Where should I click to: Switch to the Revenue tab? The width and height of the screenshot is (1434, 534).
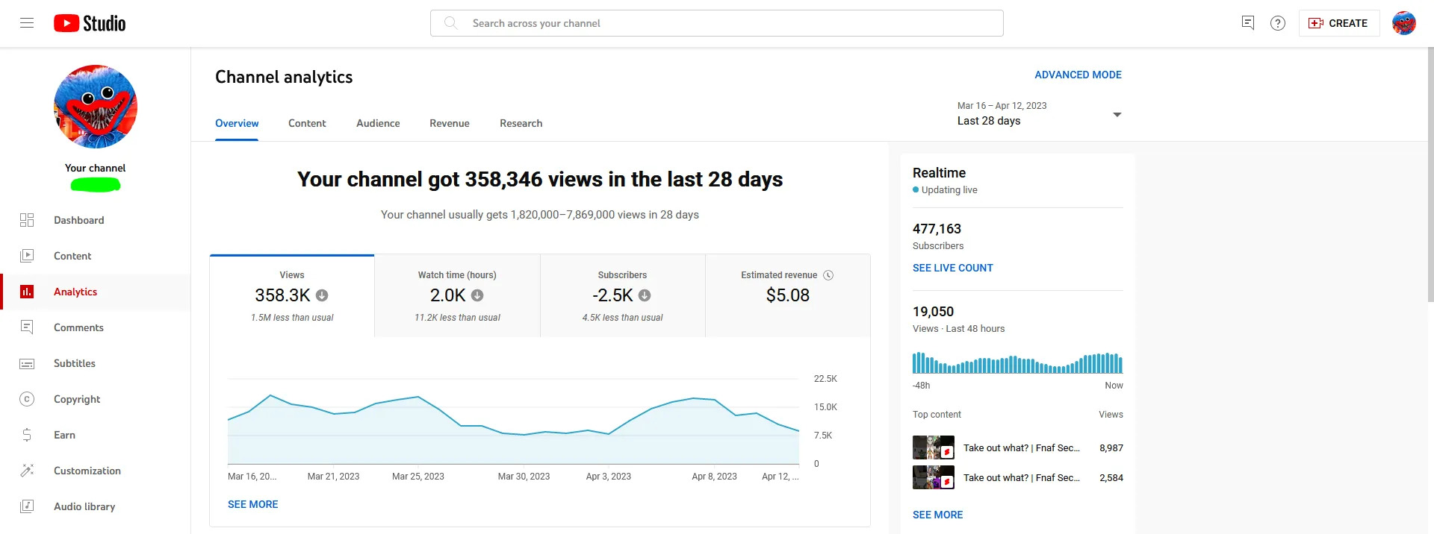449,123
